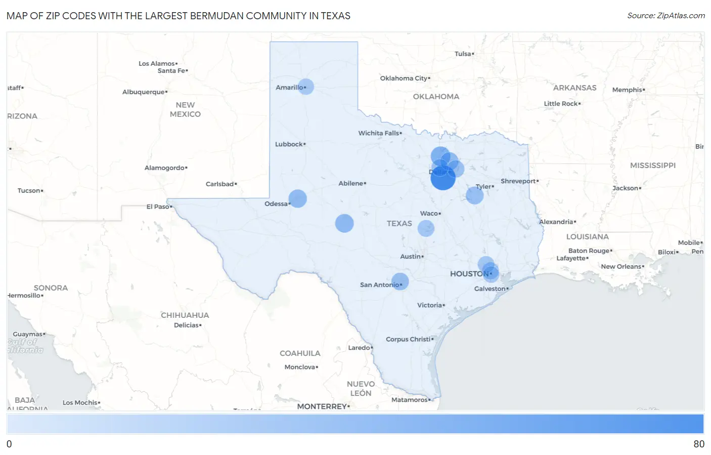Click the bubble marker near Odessa

pyautogui.click(x=298, y=198)
